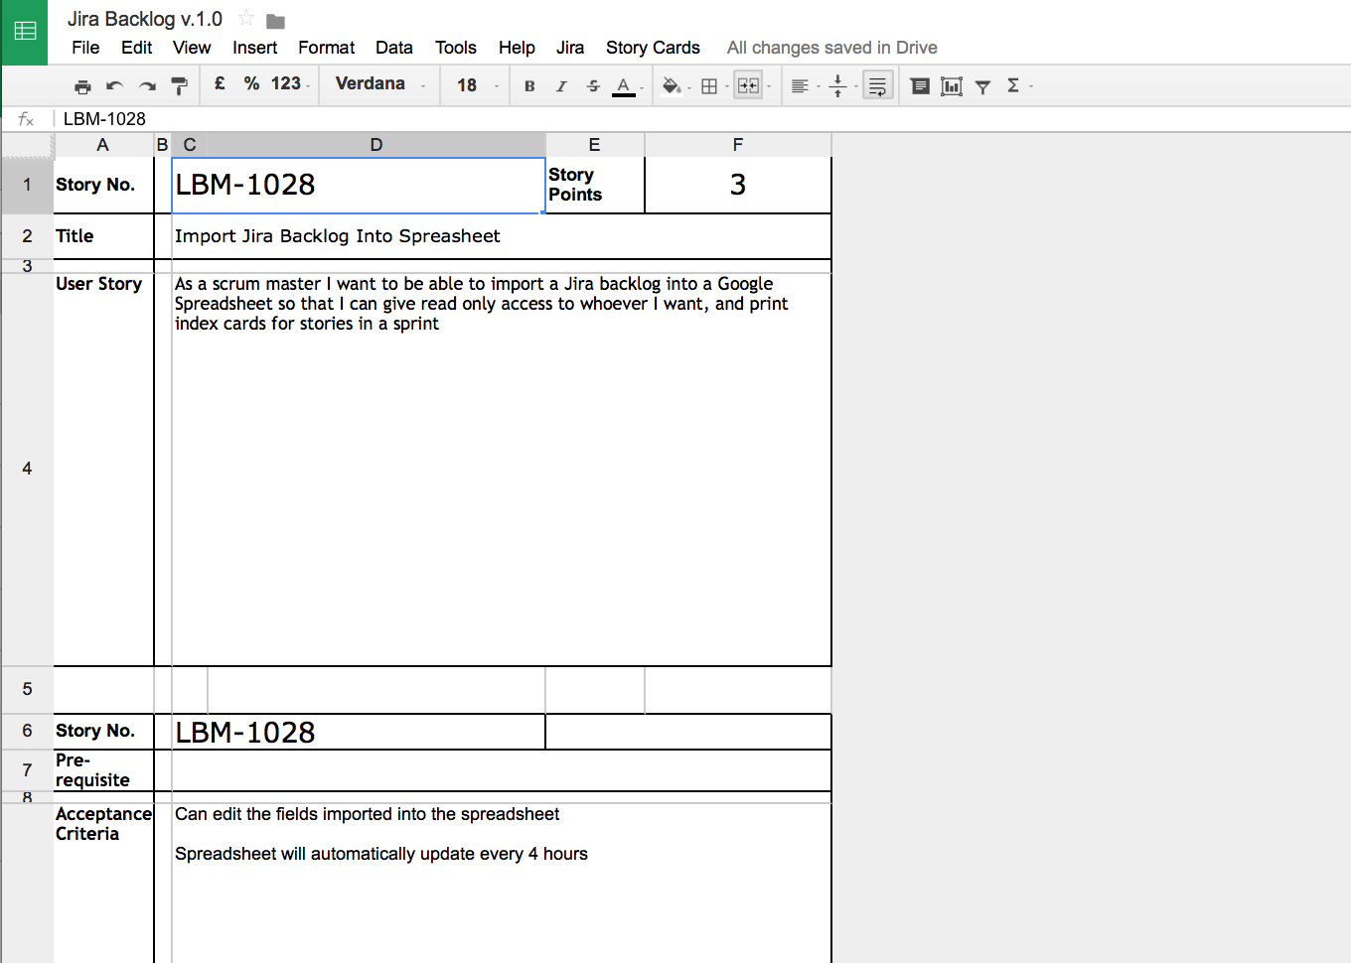The height and width of the screenshot is (963, 1351).
Task: Open the text color picker
Action: point(626,86)
